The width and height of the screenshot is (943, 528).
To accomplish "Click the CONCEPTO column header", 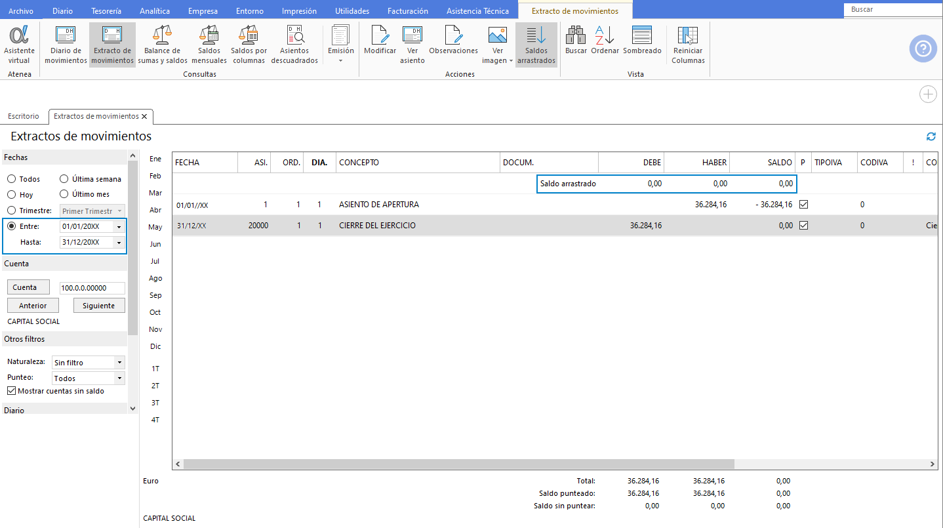I will (x=418, y=163).
